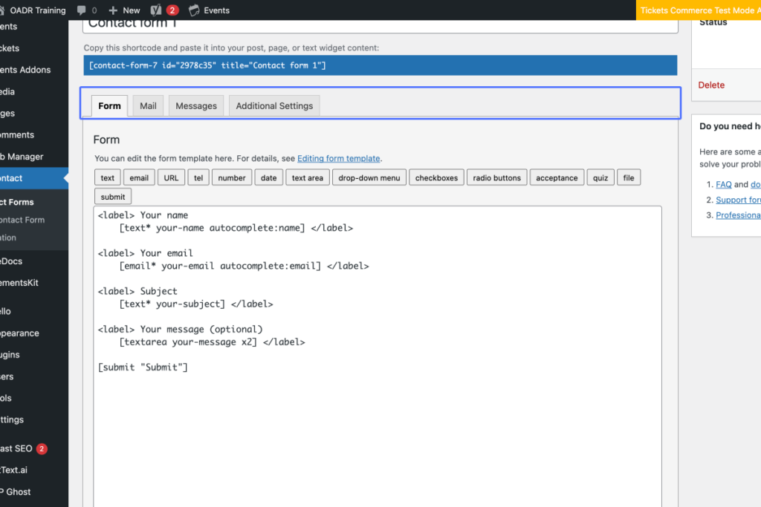Screen dimensions: 761x507
Task: Open Job Manager in sidebar menu
Action: (22, 157)
